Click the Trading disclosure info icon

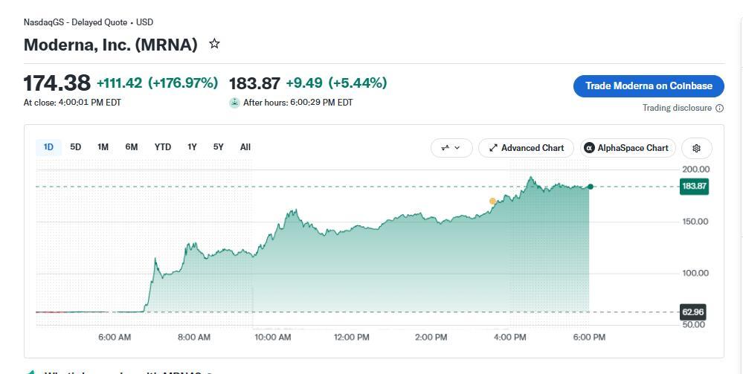(x=719, y=108)
